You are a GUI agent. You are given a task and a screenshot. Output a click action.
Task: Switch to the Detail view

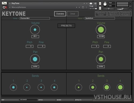pyautogui.click(x=73, y=14)
